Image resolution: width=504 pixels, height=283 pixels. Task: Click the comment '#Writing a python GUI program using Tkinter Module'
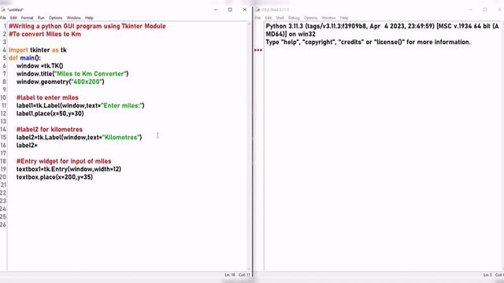(87, 26)
